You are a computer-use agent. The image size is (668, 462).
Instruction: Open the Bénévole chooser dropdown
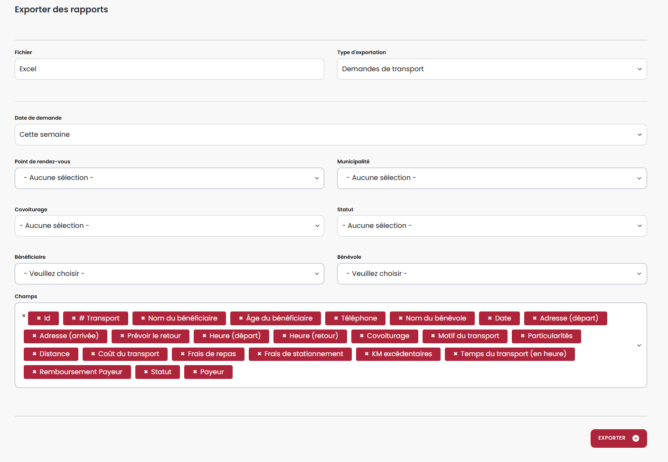click(x=491, y=274)
